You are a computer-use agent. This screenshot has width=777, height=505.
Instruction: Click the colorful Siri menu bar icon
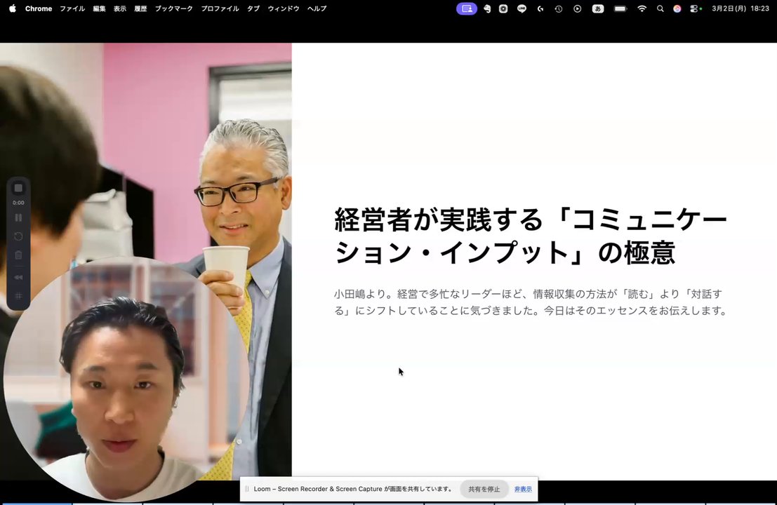pyautogui.click(x=677, y=8)
